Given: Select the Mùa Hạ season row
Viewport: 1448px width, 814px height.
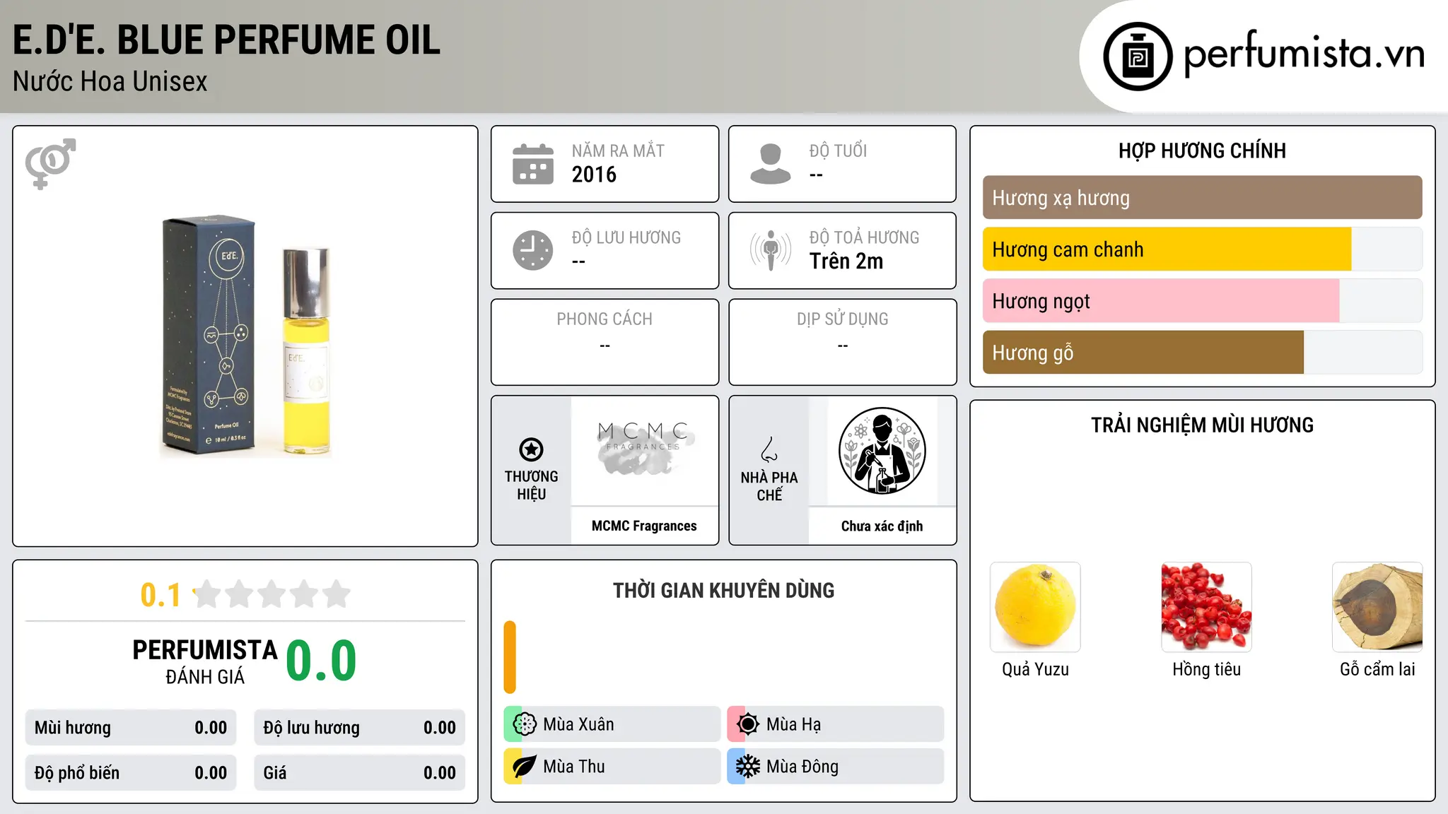Looking at the screenshot, I should tap(836, 724).
